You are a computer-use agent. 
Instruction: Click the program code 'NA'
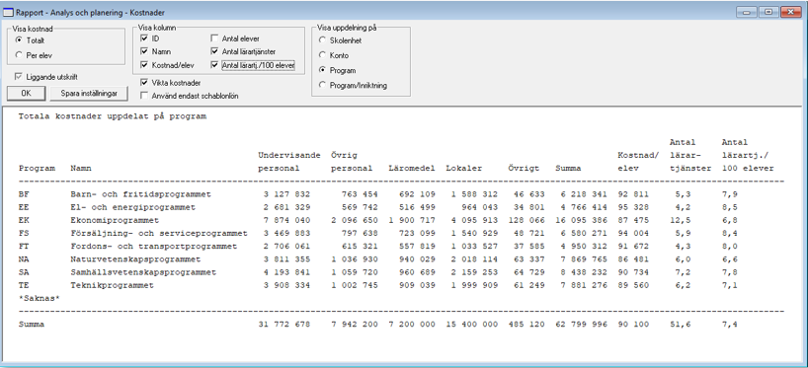tap(24, 259)
